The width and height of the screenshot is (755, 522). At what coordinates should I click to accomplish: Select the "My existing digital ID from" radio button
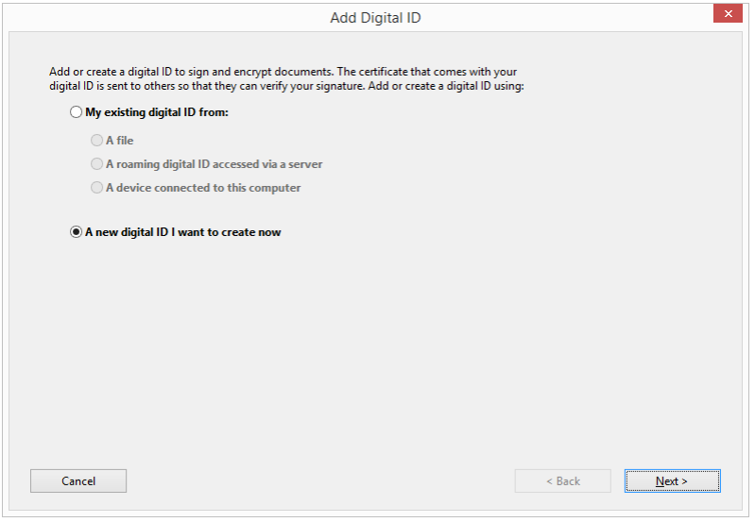coord(77,112)
